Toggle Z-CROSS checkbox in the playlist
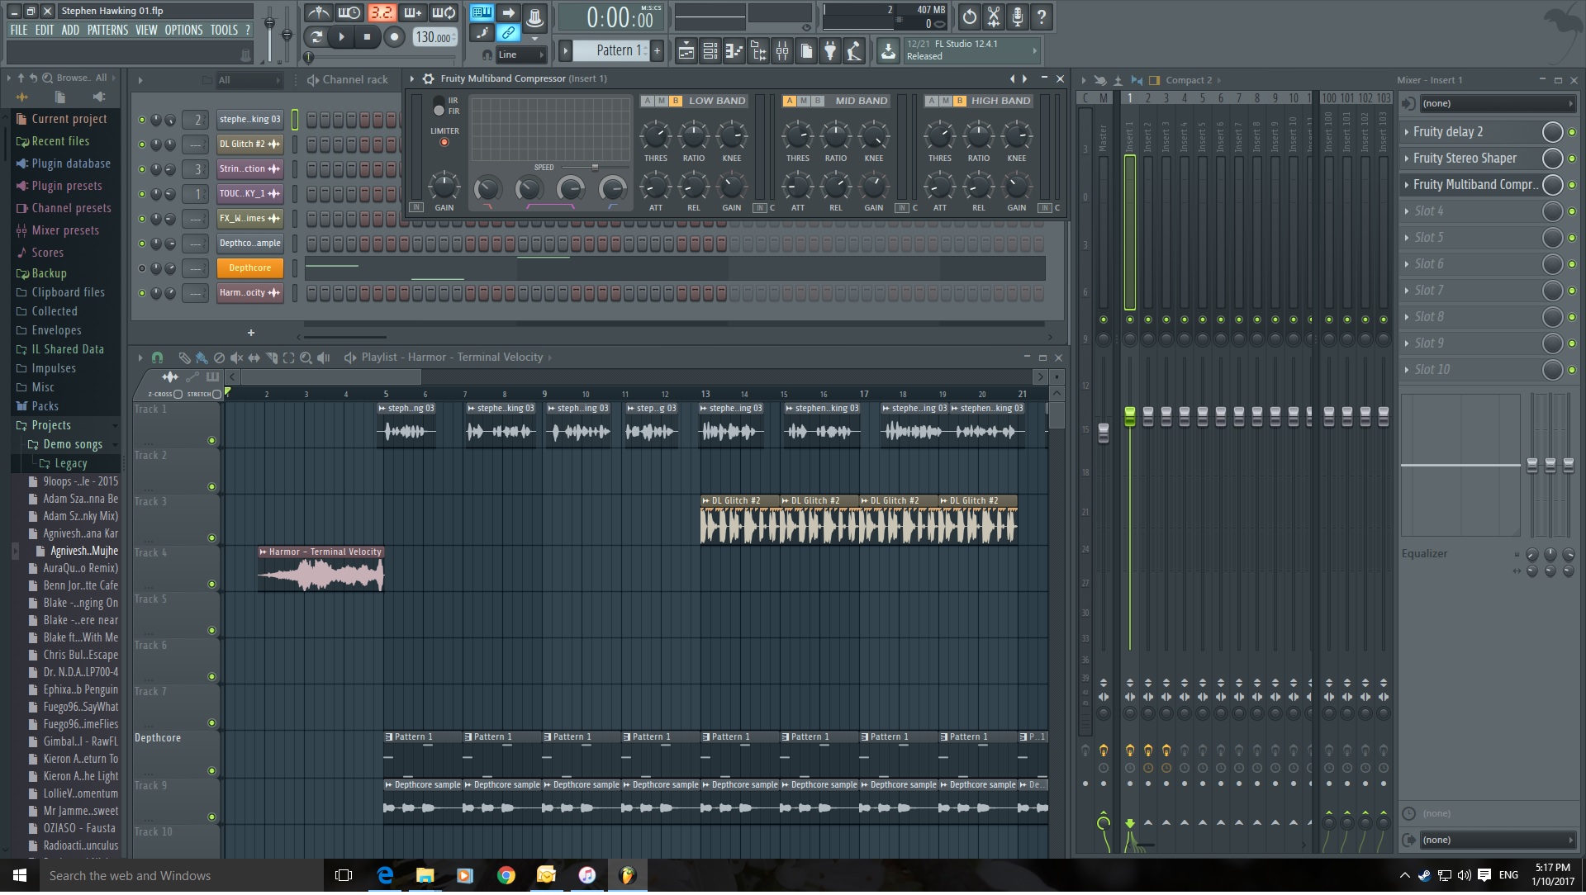This screenshot has height=895, width=1586. (178, 394)
